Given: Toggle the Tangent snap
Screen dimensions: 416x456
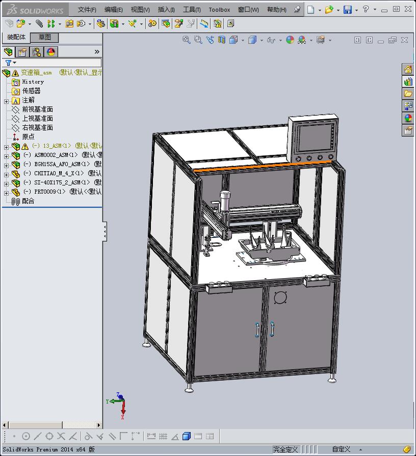Looking at the screenshot, I should click(x=88, y=436).
